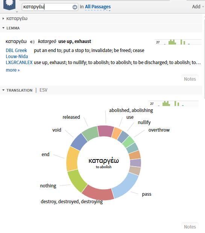Open the All Passages dropdown
The width and height of the screenshot is (205, 233).
[x=98, y=7]
